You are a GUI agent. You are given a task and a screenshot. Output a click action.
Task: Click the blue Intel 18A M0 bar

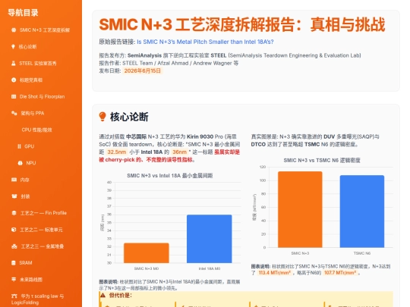click(x=210, y=239)
